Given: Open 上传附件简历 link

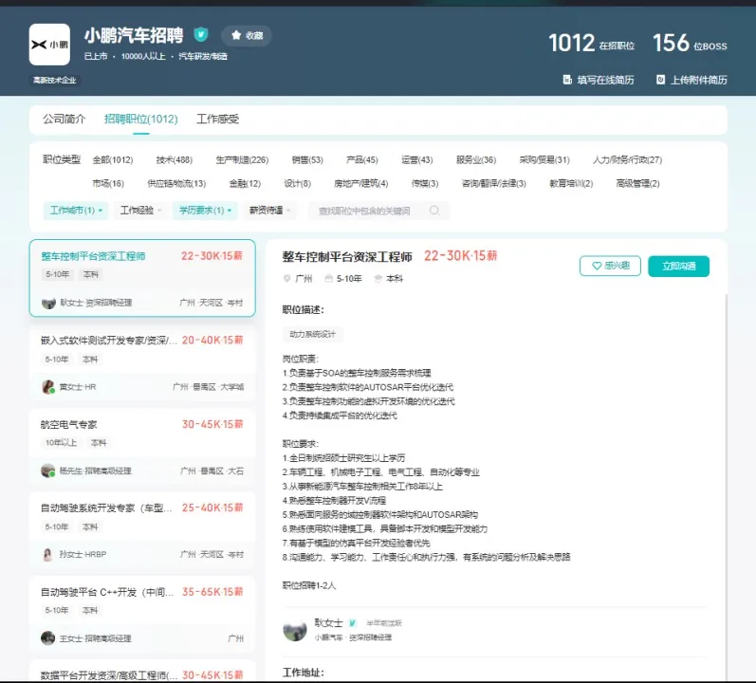Looking at the screenshot, I should [x=691, y=80].
